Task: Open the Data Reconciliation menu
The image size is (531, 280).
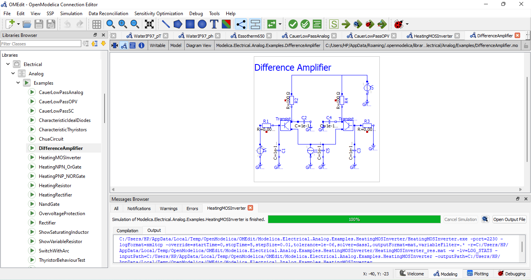Action: [108, 13]
